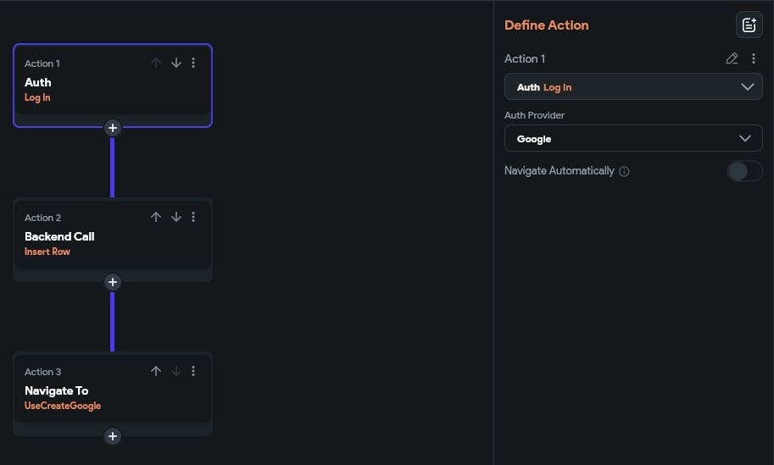Open Action 1 card three-dot menu
The image size is (774, 465).
pos(193,63)
